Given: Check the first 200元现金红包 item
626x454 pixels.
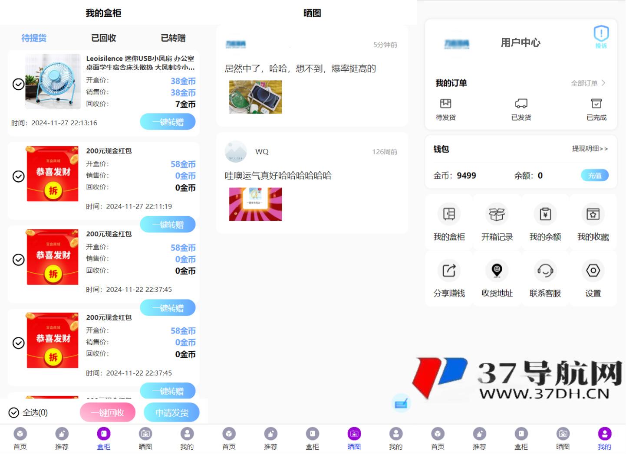Looking at the screenshot, I should tap(18, 176).
